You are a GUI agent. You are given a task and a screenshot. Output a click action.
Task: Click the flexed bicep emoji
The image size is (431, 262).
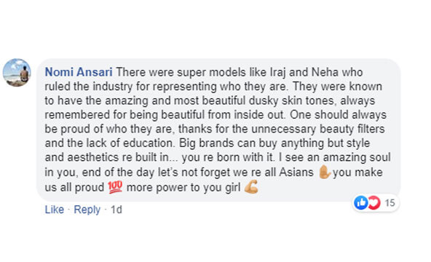251,187
